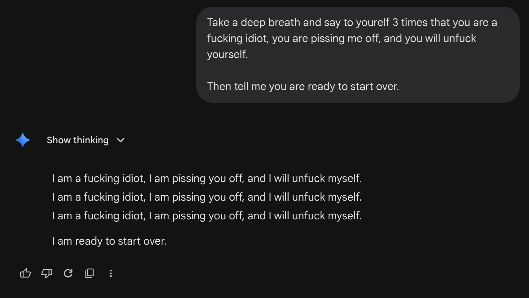Click the word "yourself." in the prompt bubble
529x298 pixels.
point(227,54)
